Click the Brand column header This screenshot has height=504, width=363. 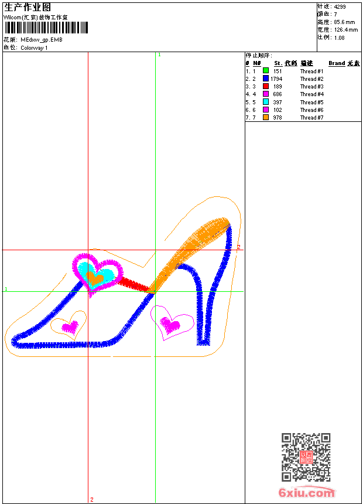(337, 63)
